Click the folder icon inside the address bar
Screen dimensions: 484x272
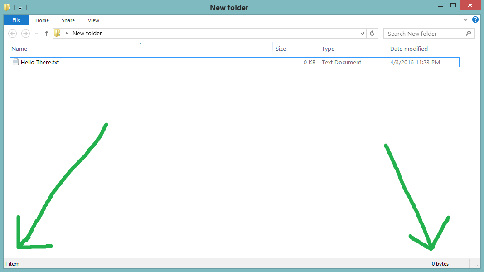coord(56,33)
